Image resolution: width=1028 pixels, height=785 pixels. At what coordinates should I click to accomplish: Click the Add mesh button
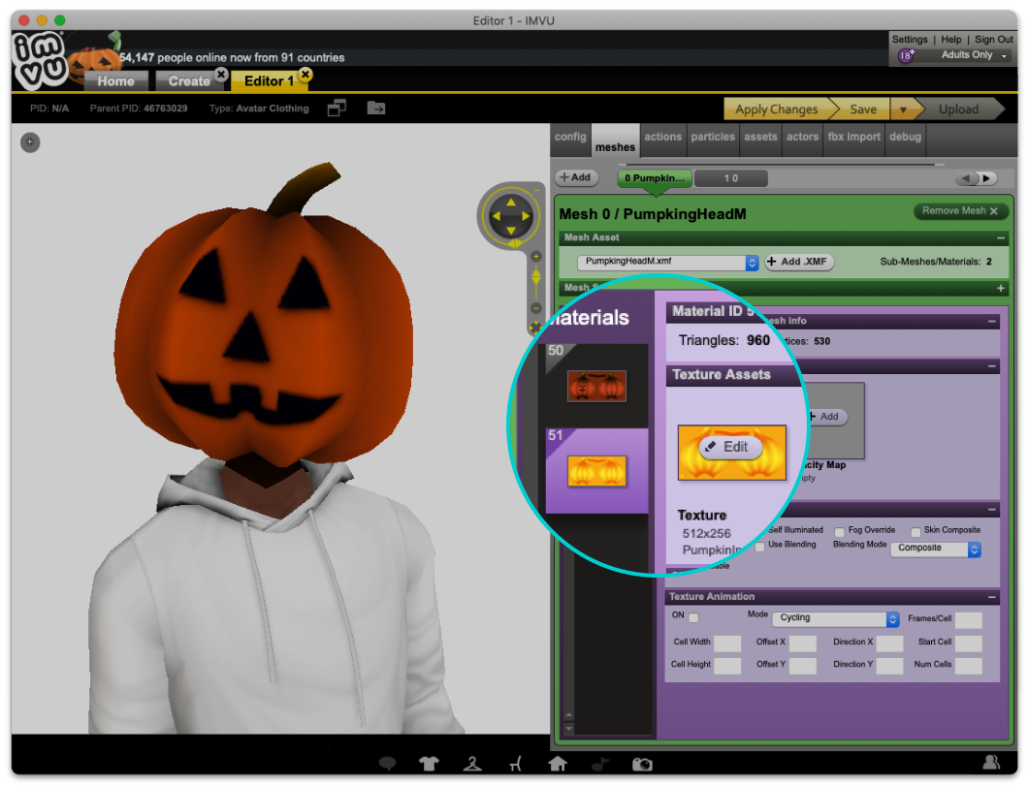coord(576,177)
